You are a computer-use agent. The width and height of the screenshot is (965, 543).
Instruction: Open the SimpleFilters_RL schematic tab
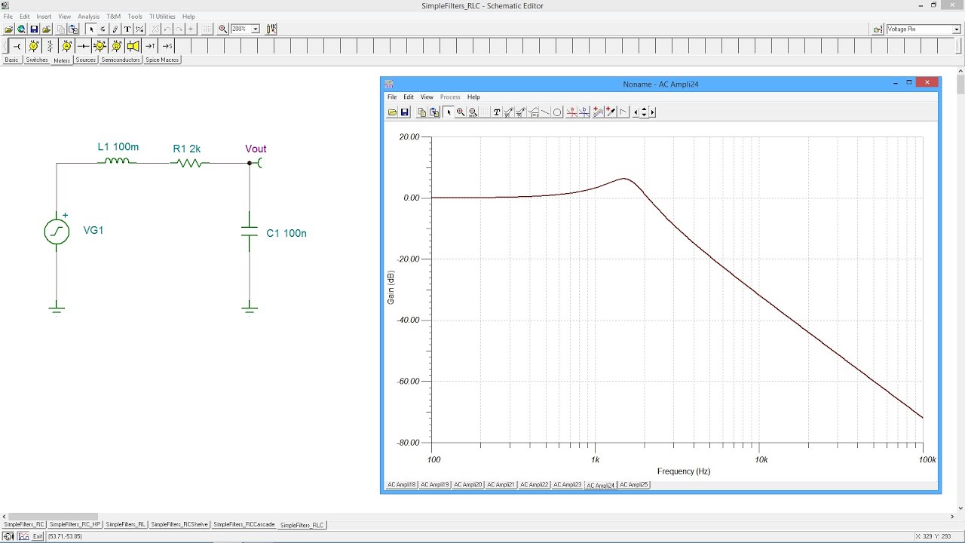click(x=126, y=524)
